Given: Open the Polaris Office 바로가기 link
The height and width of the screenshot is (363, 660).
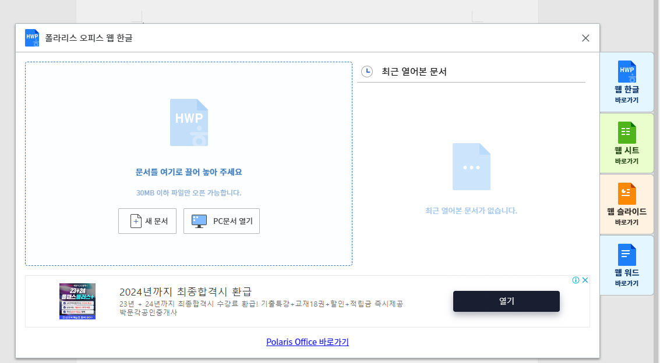Looking at the screenshot, I should [x=308, y=342].
